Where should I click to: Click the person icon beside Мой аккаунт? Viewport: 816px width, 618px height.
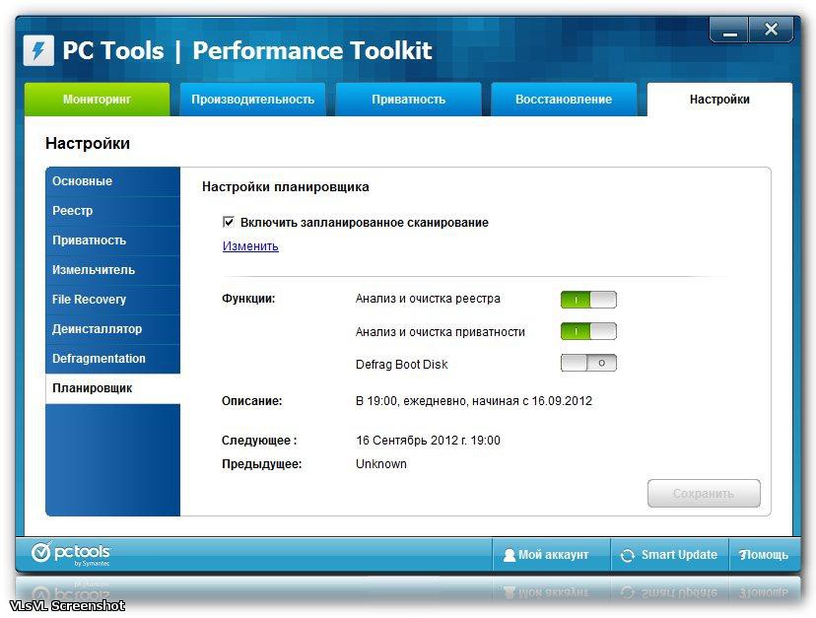pyautogui.click(x=509, y=555)
